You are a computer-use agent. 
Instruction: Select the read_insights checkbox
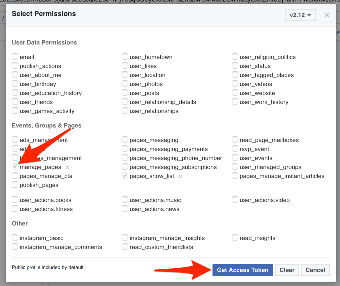235,237
